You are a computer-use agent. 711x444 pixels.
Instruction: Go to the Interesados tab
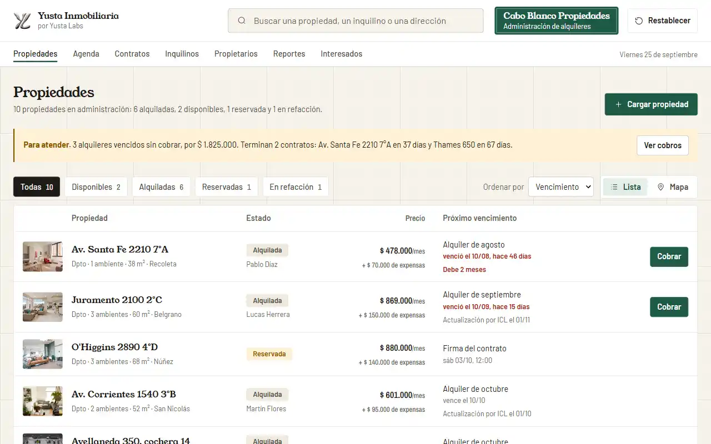point(341,54)
